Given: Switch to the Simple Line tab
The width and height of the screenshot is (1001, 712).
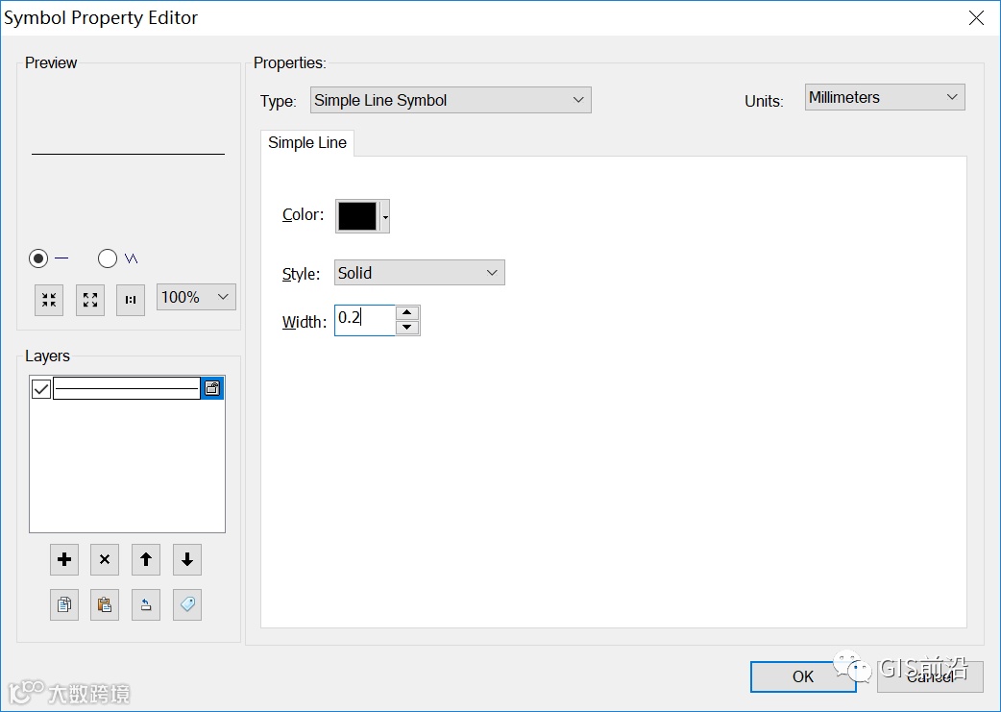Looking at the screenshot, I should click(x=307, y=143).
